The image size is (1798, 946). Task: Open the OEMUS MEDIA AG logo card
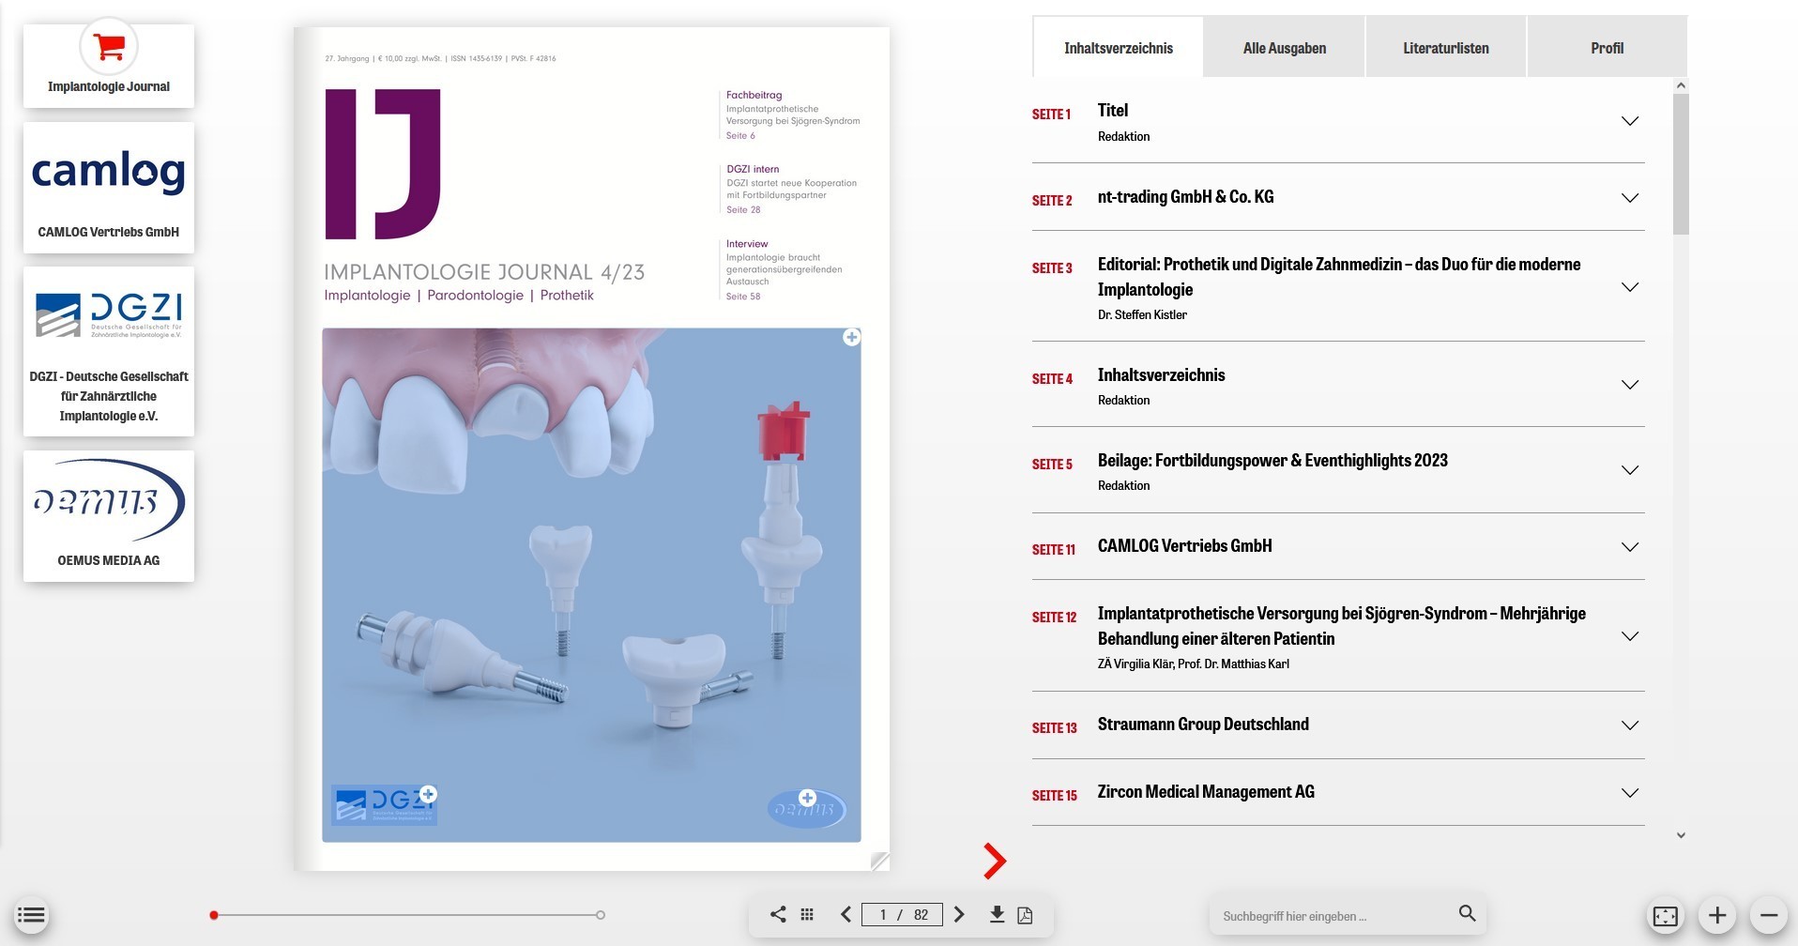coord(109,515)
